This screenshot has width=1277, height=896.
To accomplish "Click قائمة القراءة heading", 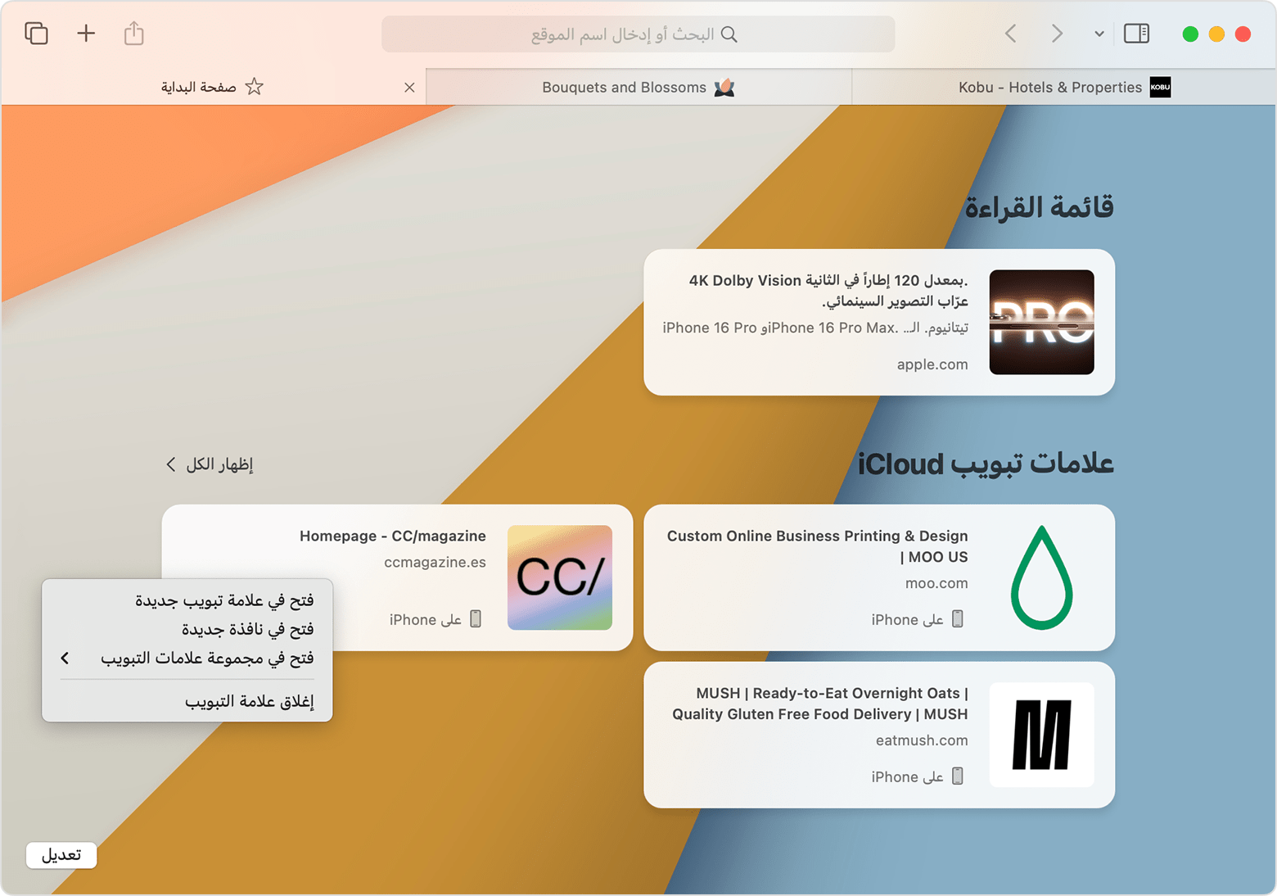I will (x=1039, y=208).
